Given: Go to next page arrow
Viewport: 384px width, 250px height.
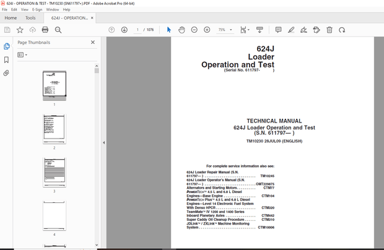Looking at the screenshot, I should pos(124,30).
